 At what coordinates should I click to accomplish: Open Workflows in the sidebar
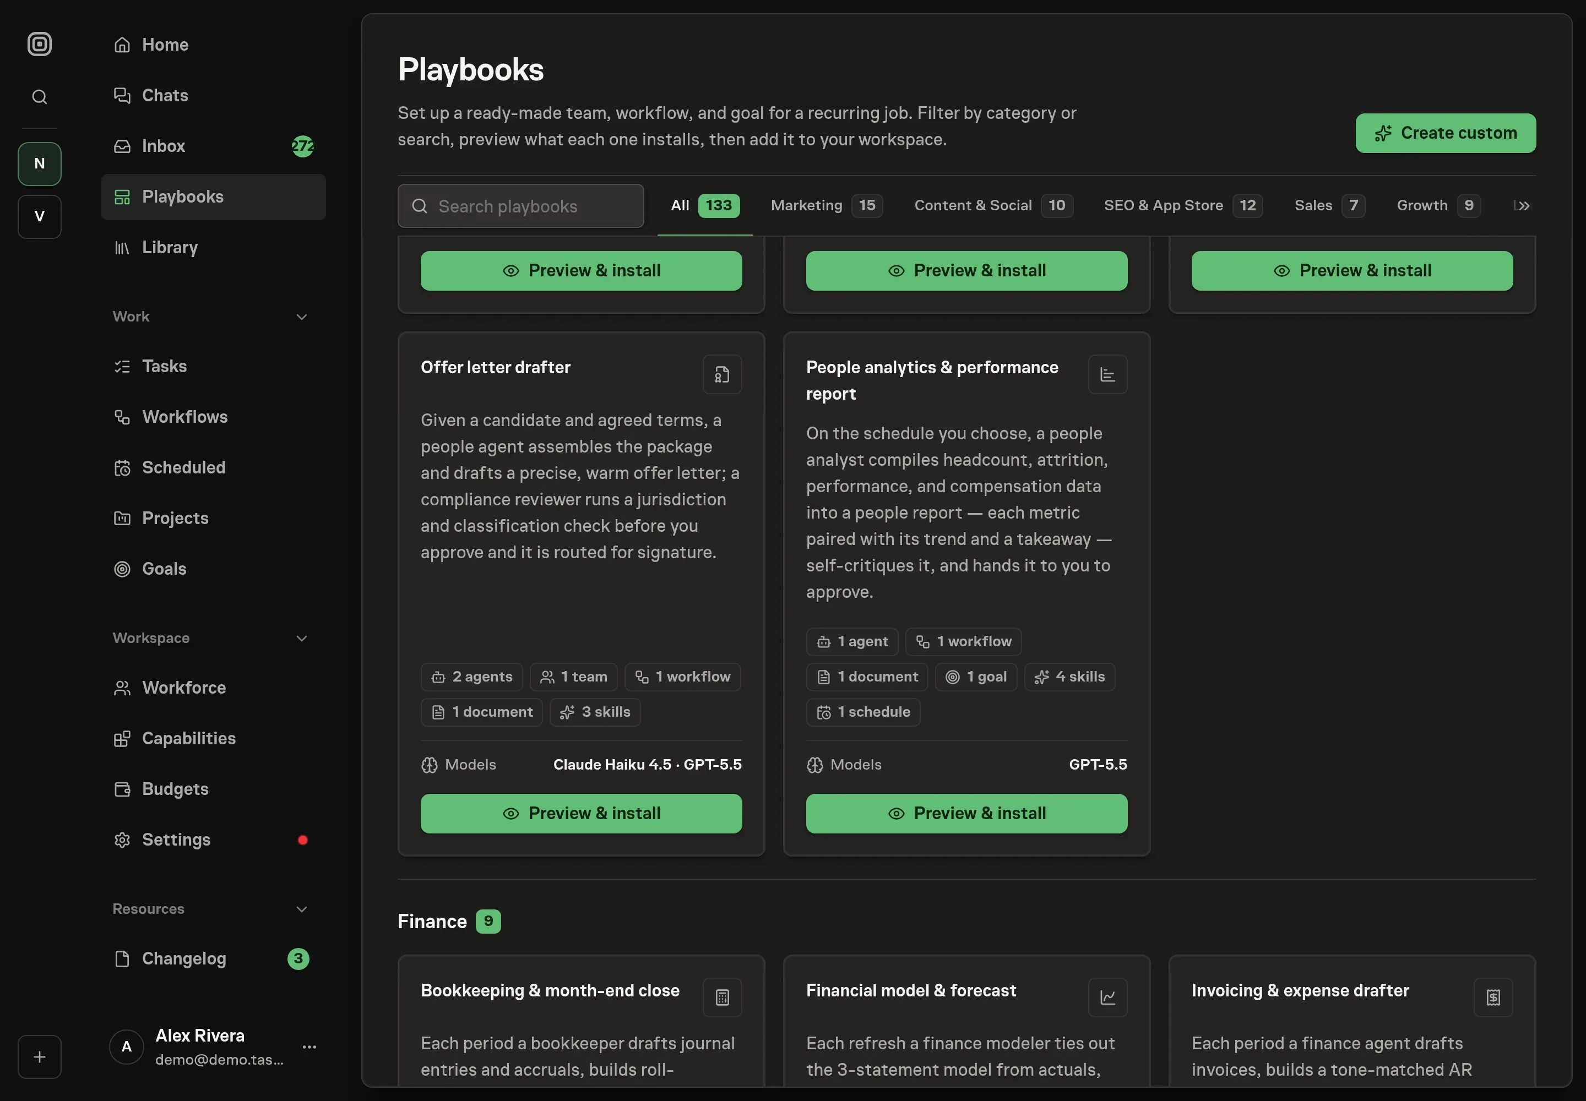[x=213, y=417]
